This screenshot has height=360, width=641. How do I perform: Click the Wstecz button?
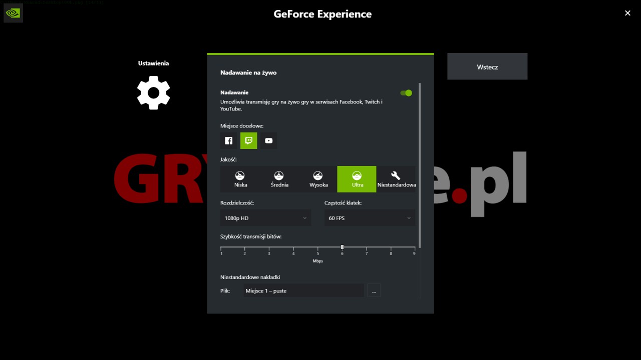[487, 66]
